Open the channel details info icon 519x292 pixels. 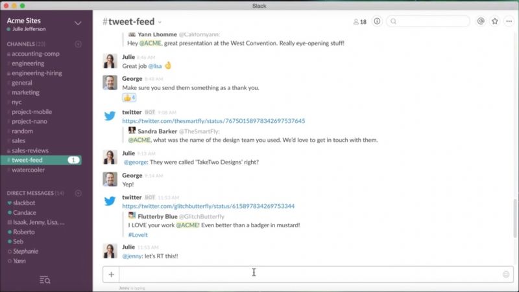(x=377, y=21)
